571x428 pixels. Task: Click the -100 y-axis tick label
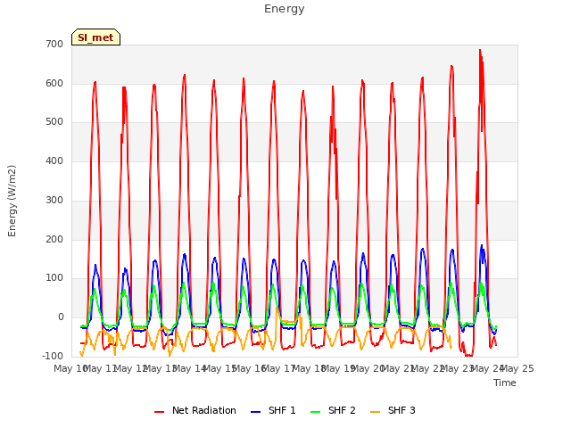tap(53, 356)
